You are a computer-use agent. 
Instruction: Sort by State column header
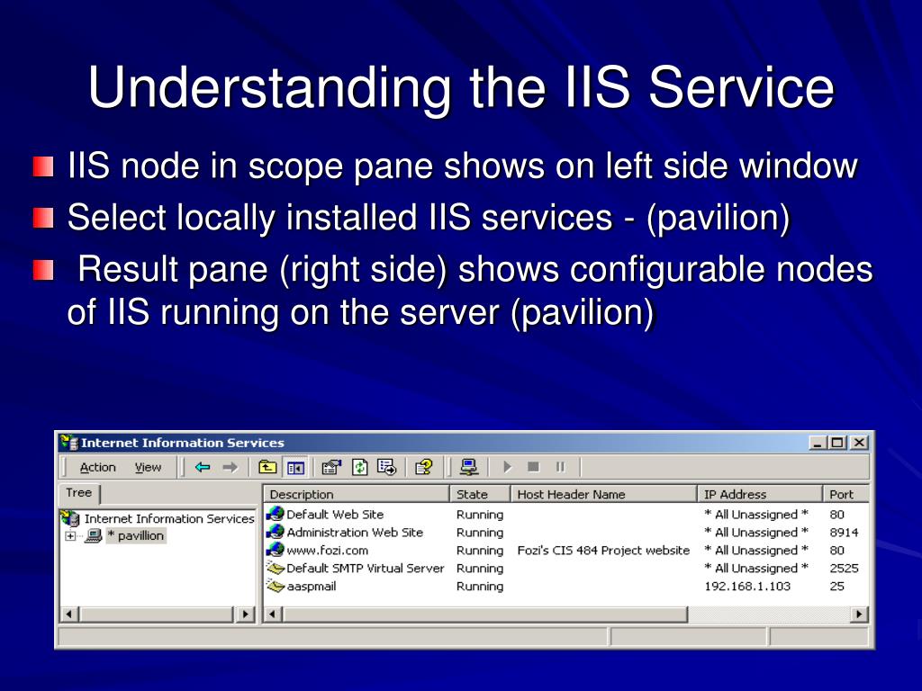[x=480, y=494]
